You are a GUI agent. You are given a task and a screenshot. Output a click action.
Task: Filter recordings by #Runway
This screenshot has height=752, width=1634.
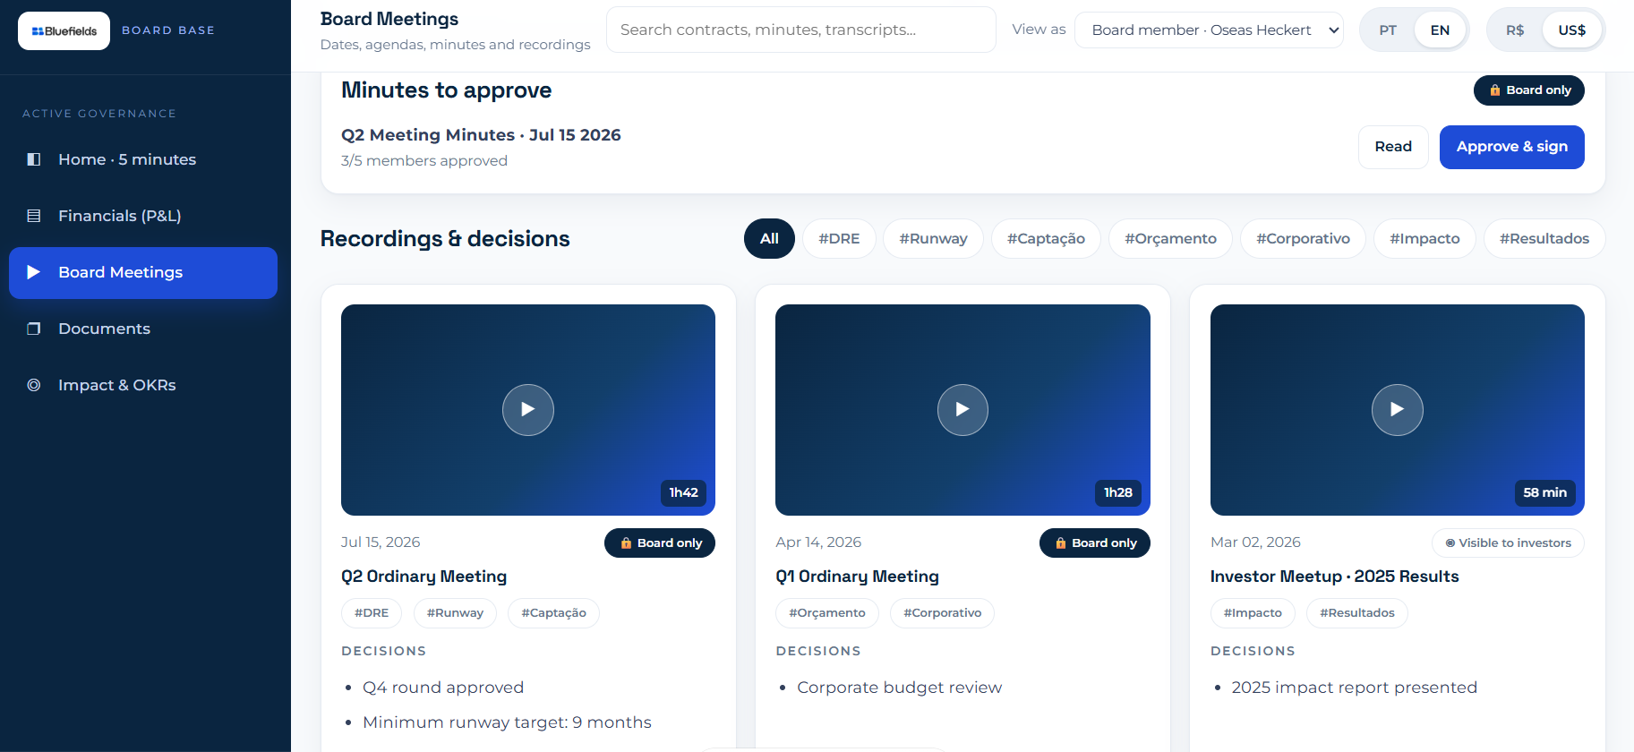click(933, 239)
